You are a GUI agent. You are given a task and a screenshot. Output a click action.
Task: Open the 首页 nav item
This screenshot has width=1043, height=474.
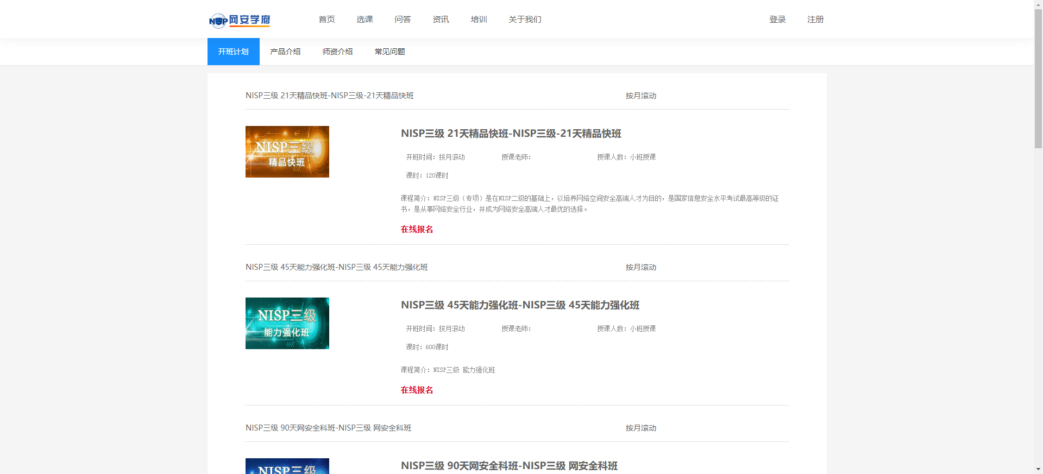coord(326,20)
